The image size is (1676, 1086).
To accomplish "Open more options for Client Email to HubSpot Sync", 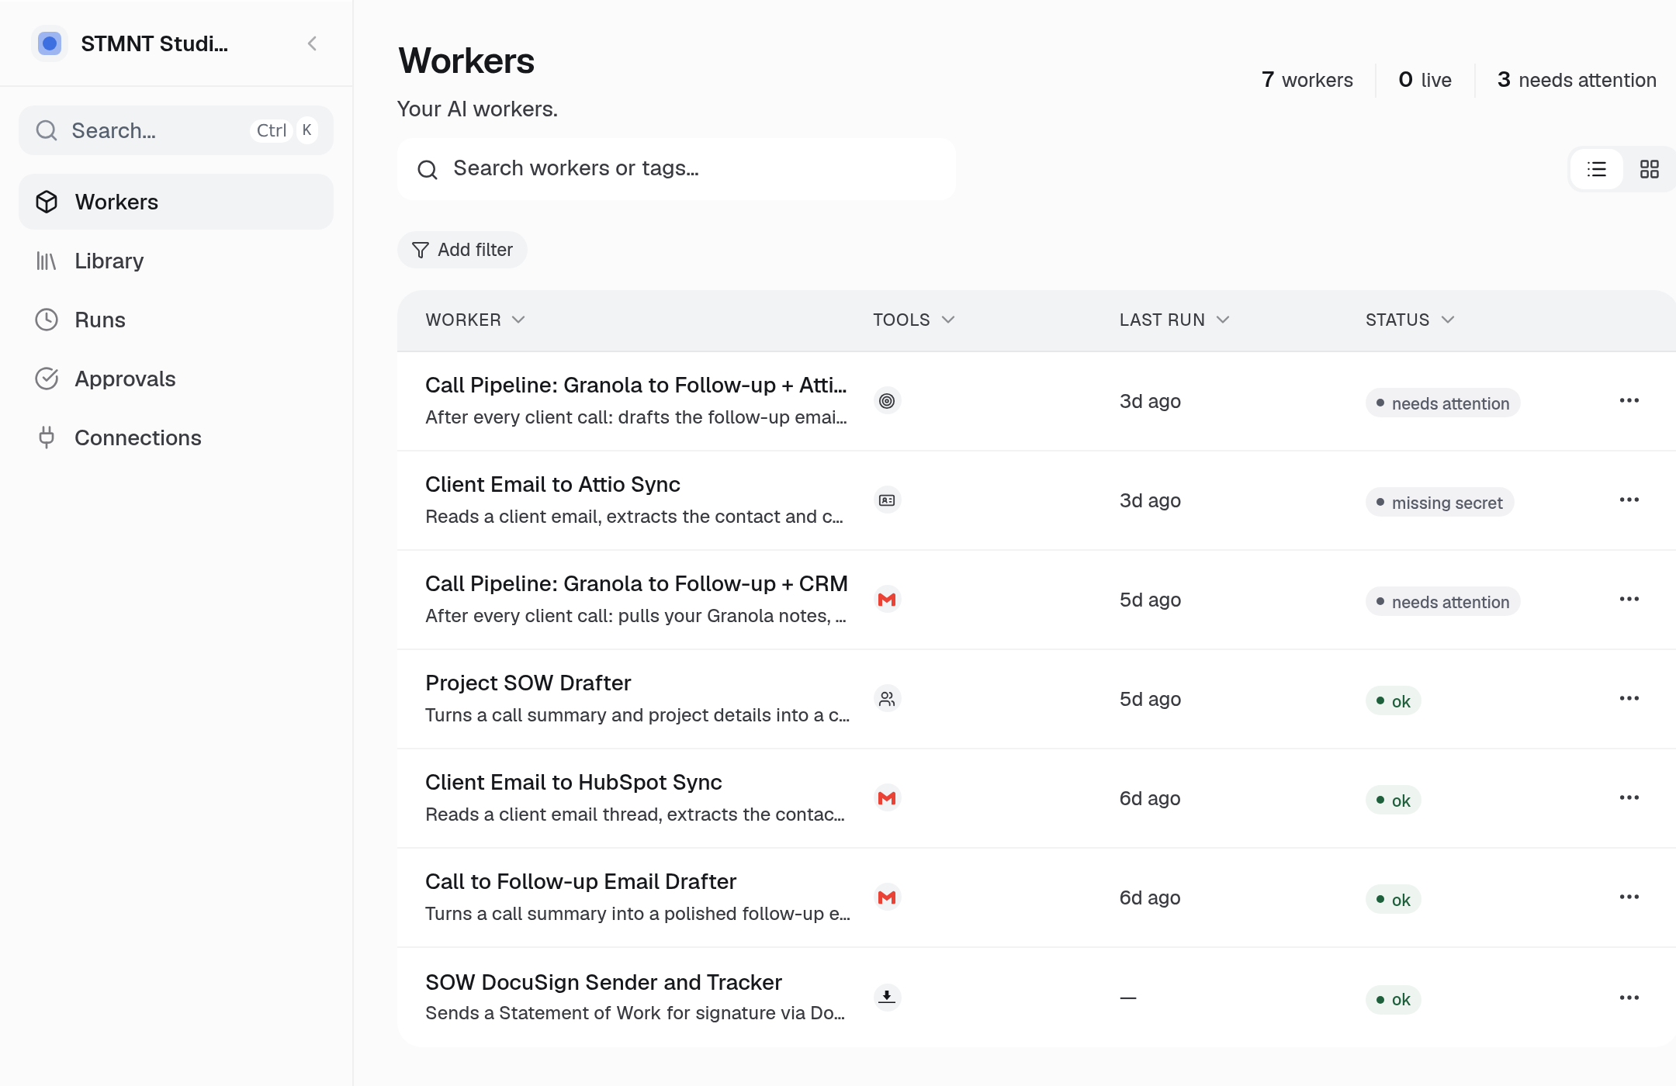I will tap(1629, 798).
